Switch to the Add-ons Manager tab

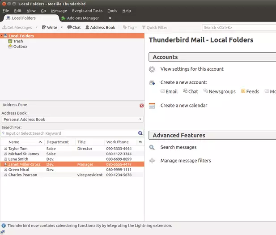82,18
